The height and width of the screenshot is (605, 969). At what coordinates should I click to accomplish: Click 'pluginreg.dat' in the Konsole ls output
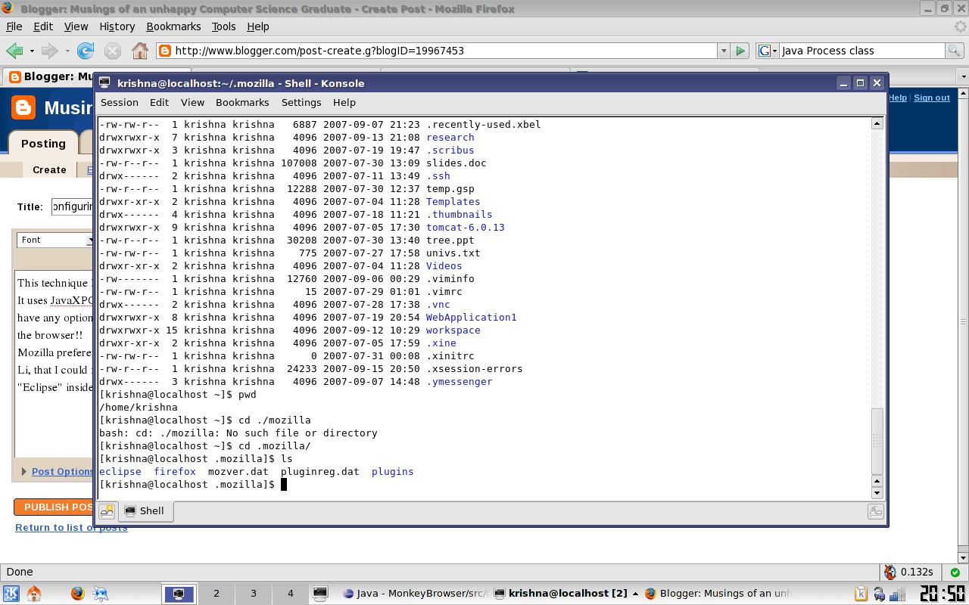coord(319,472)
